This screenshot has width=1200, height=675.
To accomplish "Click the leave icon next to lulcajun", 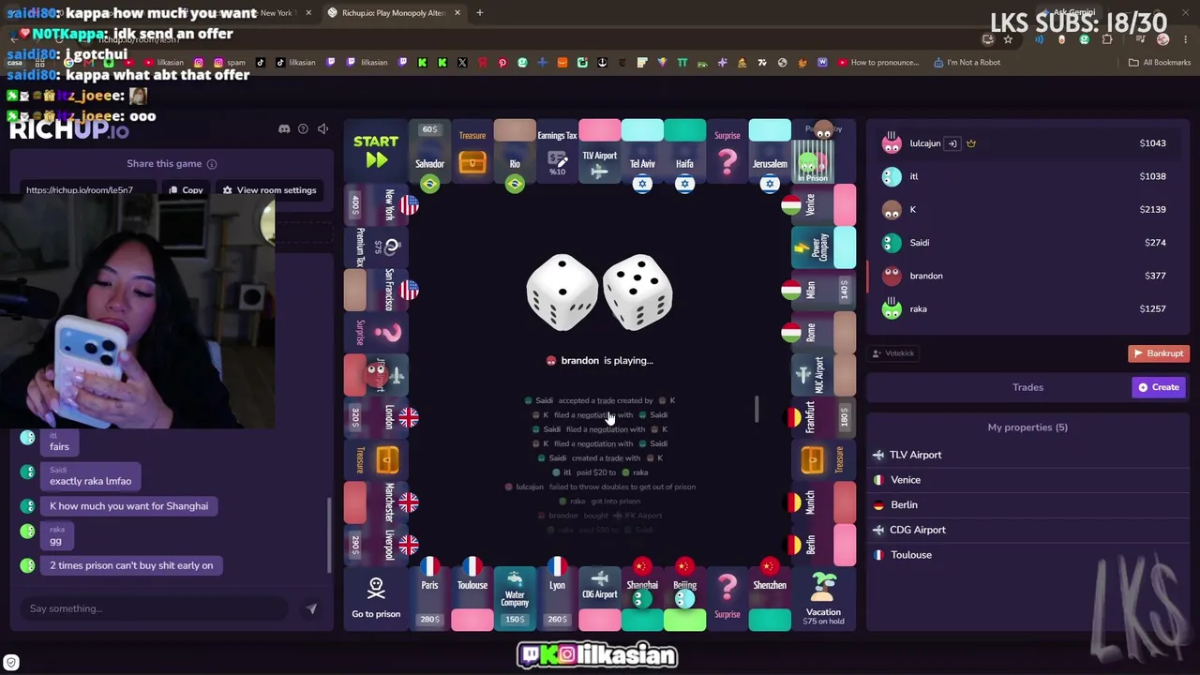I will (x=952, y=143).
